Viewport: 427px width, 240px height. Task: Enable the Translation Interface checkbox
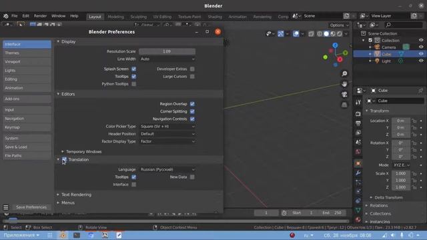click(133, 185)
